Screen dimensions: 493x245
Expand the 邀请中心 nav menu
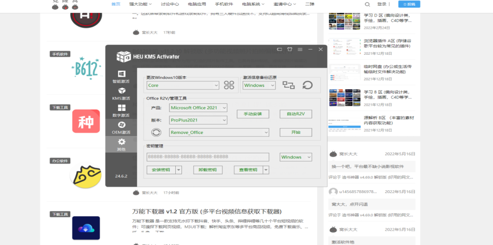[285, 4]
